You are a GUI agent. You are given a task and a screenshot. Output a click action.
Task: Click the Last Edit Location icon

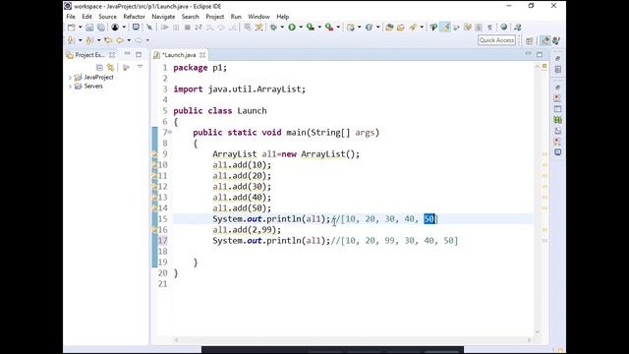pyautogui.click(x=108, y=40)
